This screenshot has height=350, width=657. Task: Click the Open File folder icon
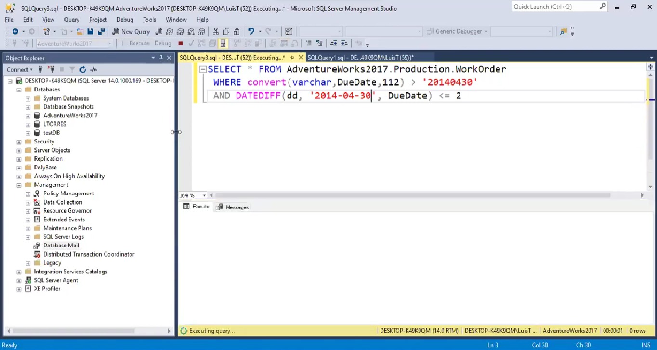[79, 31]
